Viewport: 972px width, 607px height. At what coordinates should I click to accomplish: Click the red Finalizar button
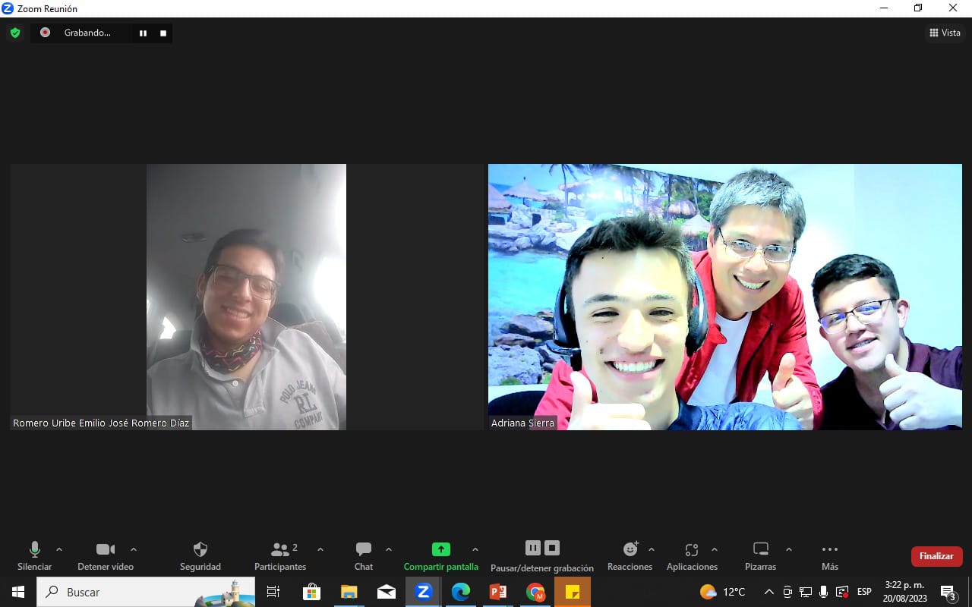click(936, 556)
